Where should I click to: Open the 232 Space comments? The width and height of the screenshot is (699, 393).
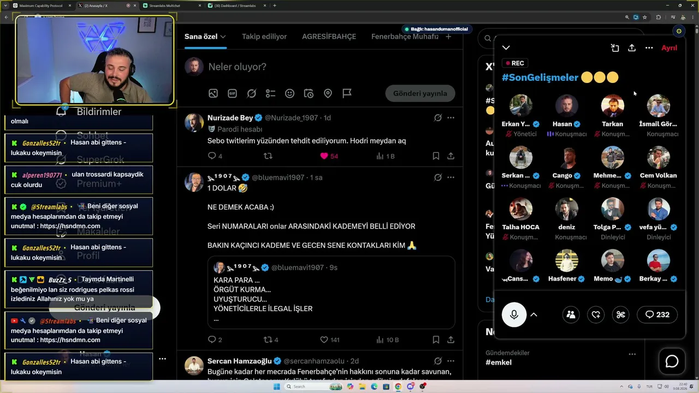[x=657, y=314]
